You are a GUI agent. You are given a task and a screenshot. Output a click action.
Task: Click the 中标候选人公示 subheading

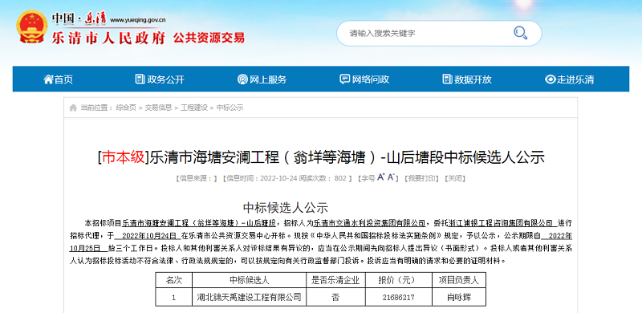tap(286, 207)
